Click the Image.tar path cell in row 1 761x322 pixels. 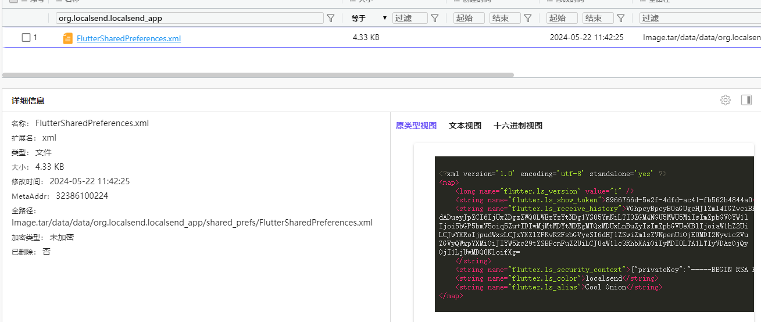click(x=702, y=37)
